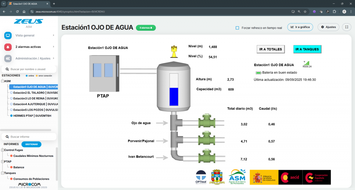The width and height of the screenshot is (355, 190).
Task: Go to the browser home page
Action: click(x=24, y=11)
